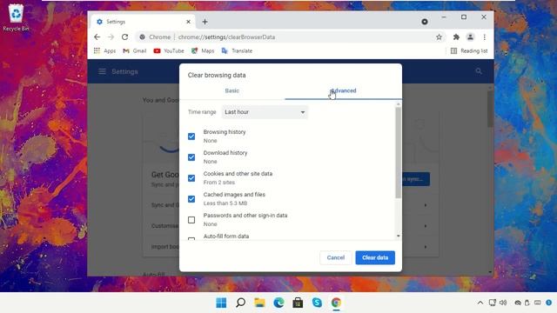Open Microsoft Store from the taskbar
This screenshot has width=557, height=313.
(x=298, y=303)
